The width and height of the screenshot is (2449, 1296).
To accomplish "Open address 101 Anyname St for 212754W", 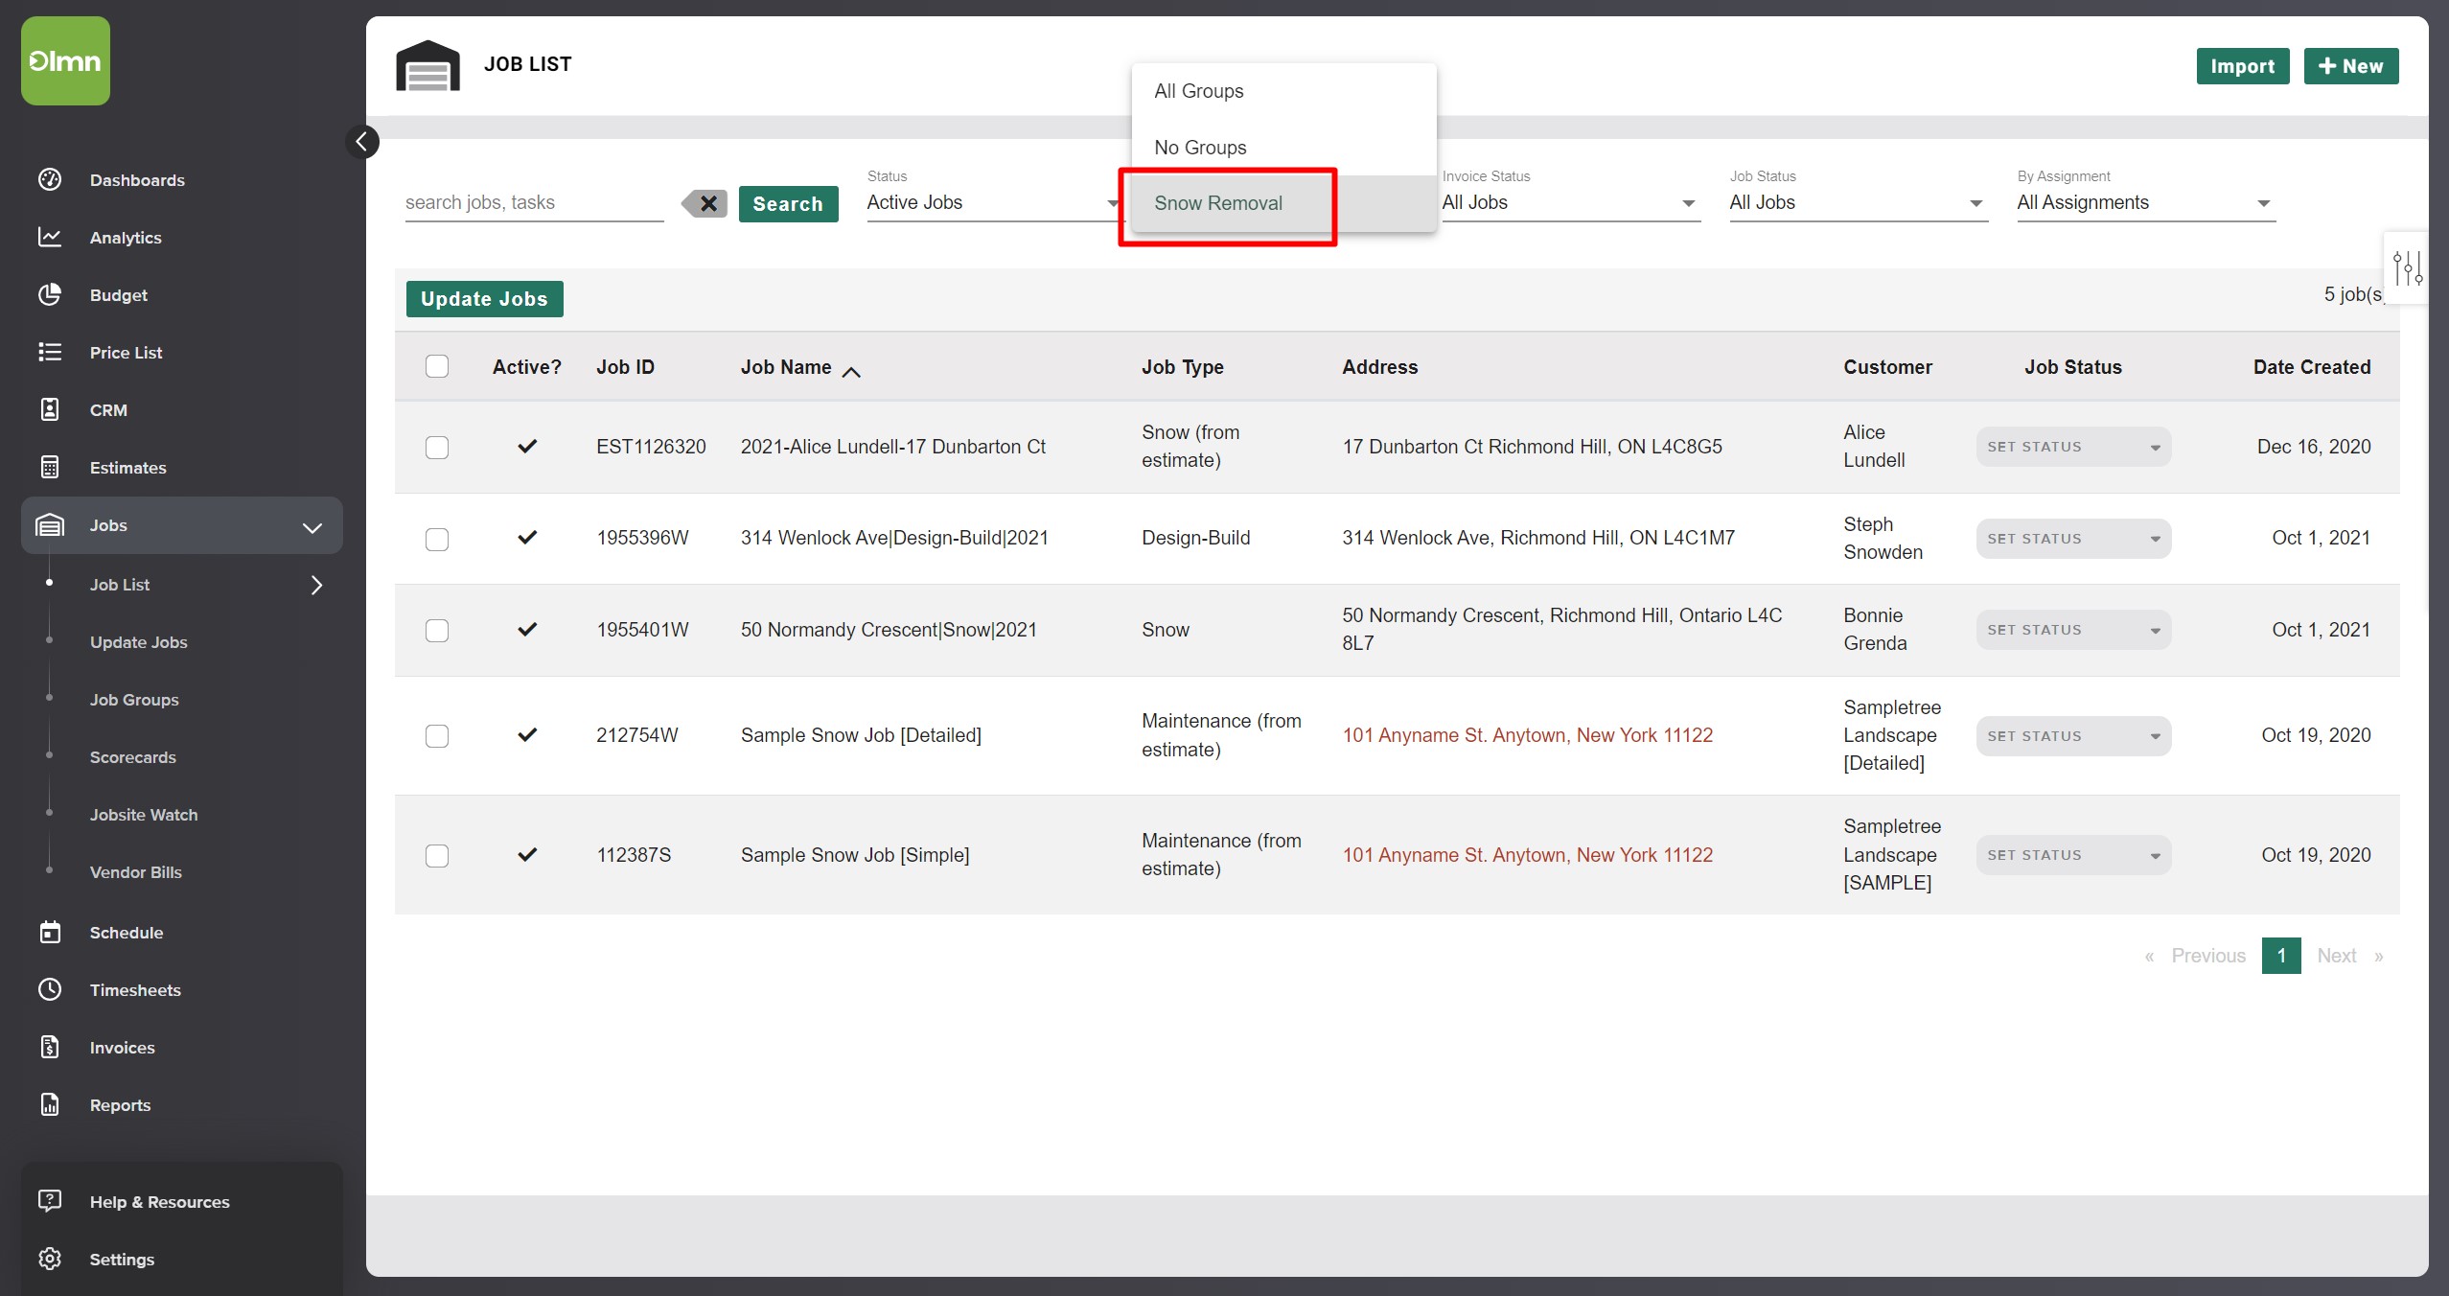I will 1527,735.
